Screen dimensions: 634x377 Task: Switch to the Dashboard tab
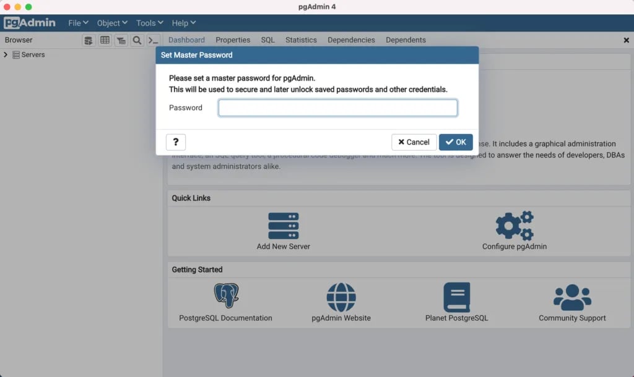coord(186,40)
